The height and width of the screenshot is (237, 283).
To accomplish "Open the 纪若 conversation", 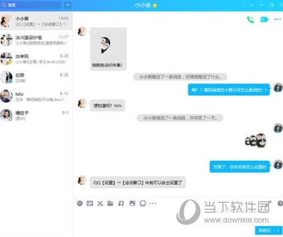I will coord(36,77).
